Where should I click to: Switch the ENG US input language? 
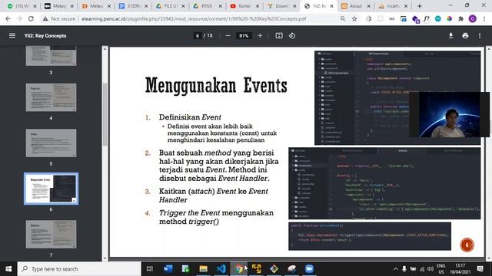(x=440, y=269)
